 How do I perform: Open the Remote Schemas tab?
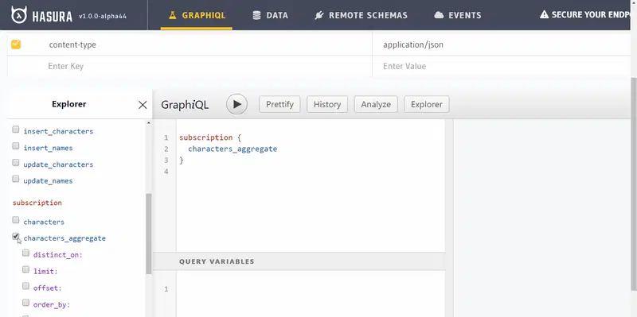[x=361, y=15]
